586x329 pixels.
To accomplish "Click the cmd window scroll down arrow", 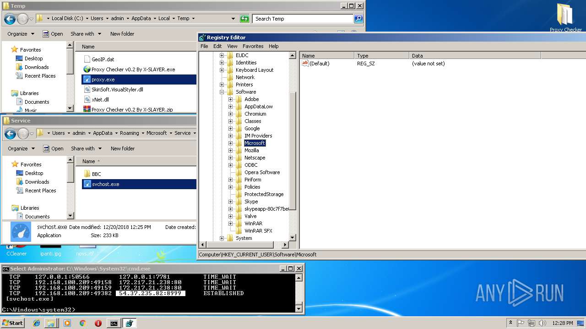I will point(299,308).
